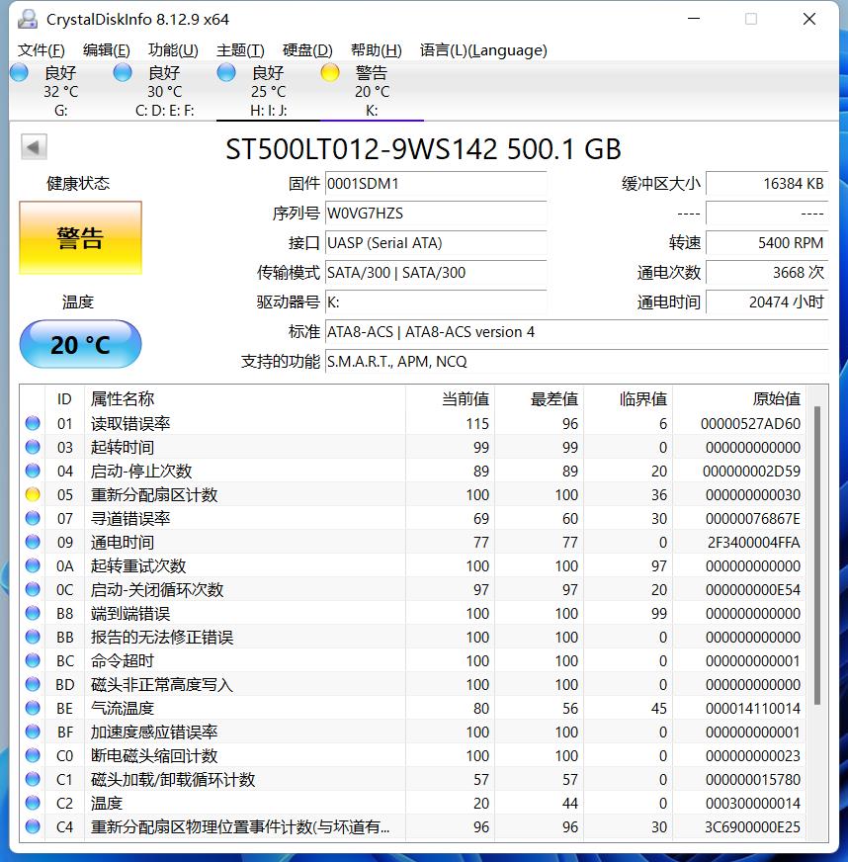Open the 帮助(H) menu

point(376,50)
